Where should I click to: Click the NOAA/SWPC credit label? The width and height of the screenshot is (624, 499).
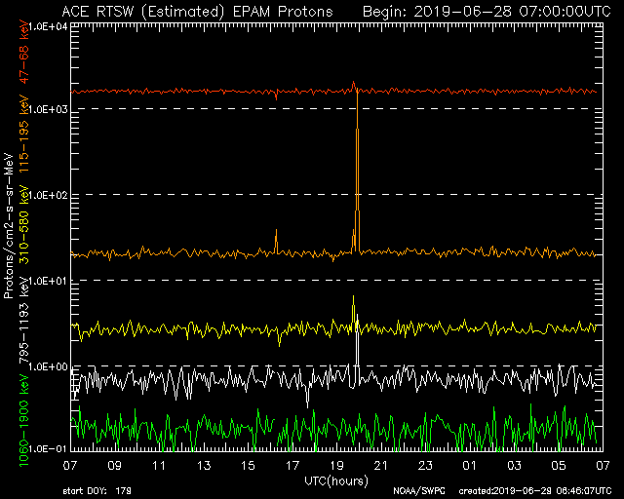point(416,490)
